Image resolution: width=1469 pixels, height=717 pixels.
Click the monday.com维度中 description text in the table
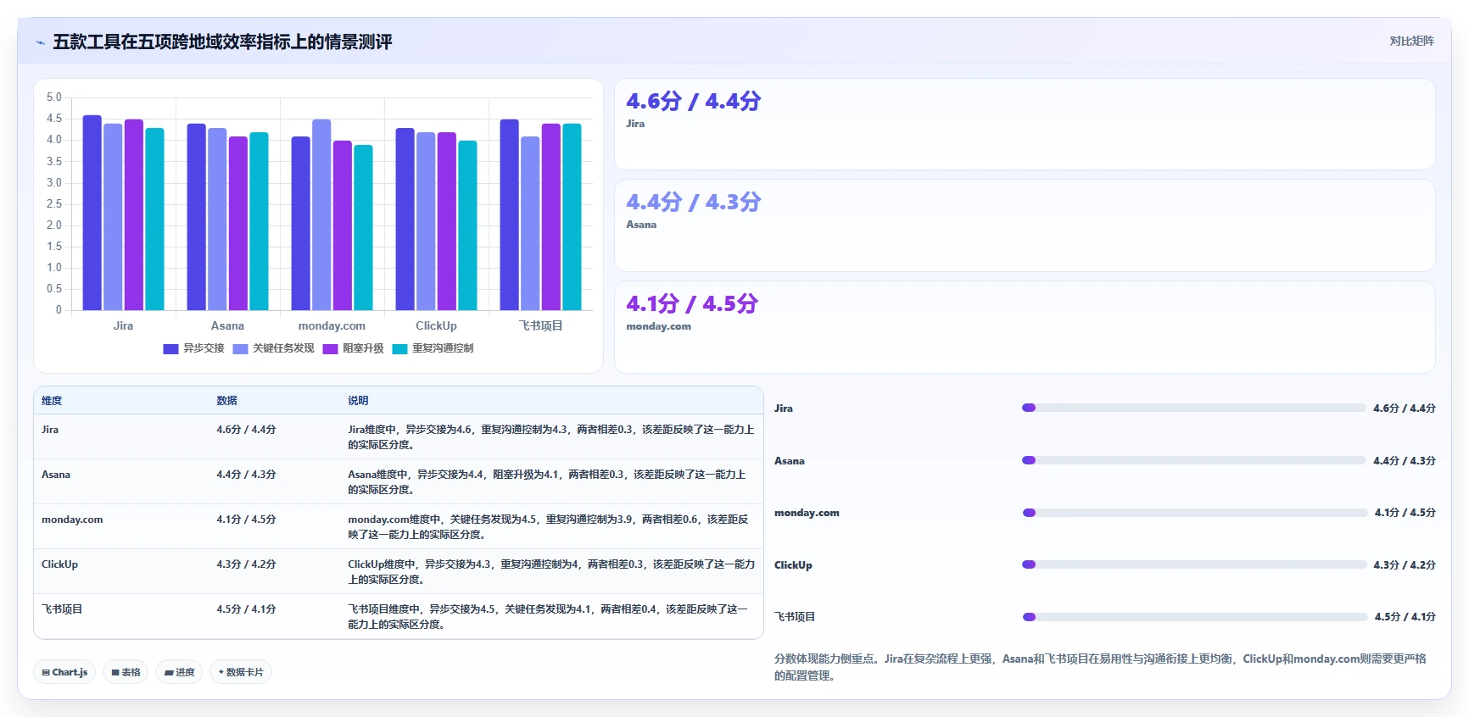[548, 527]
